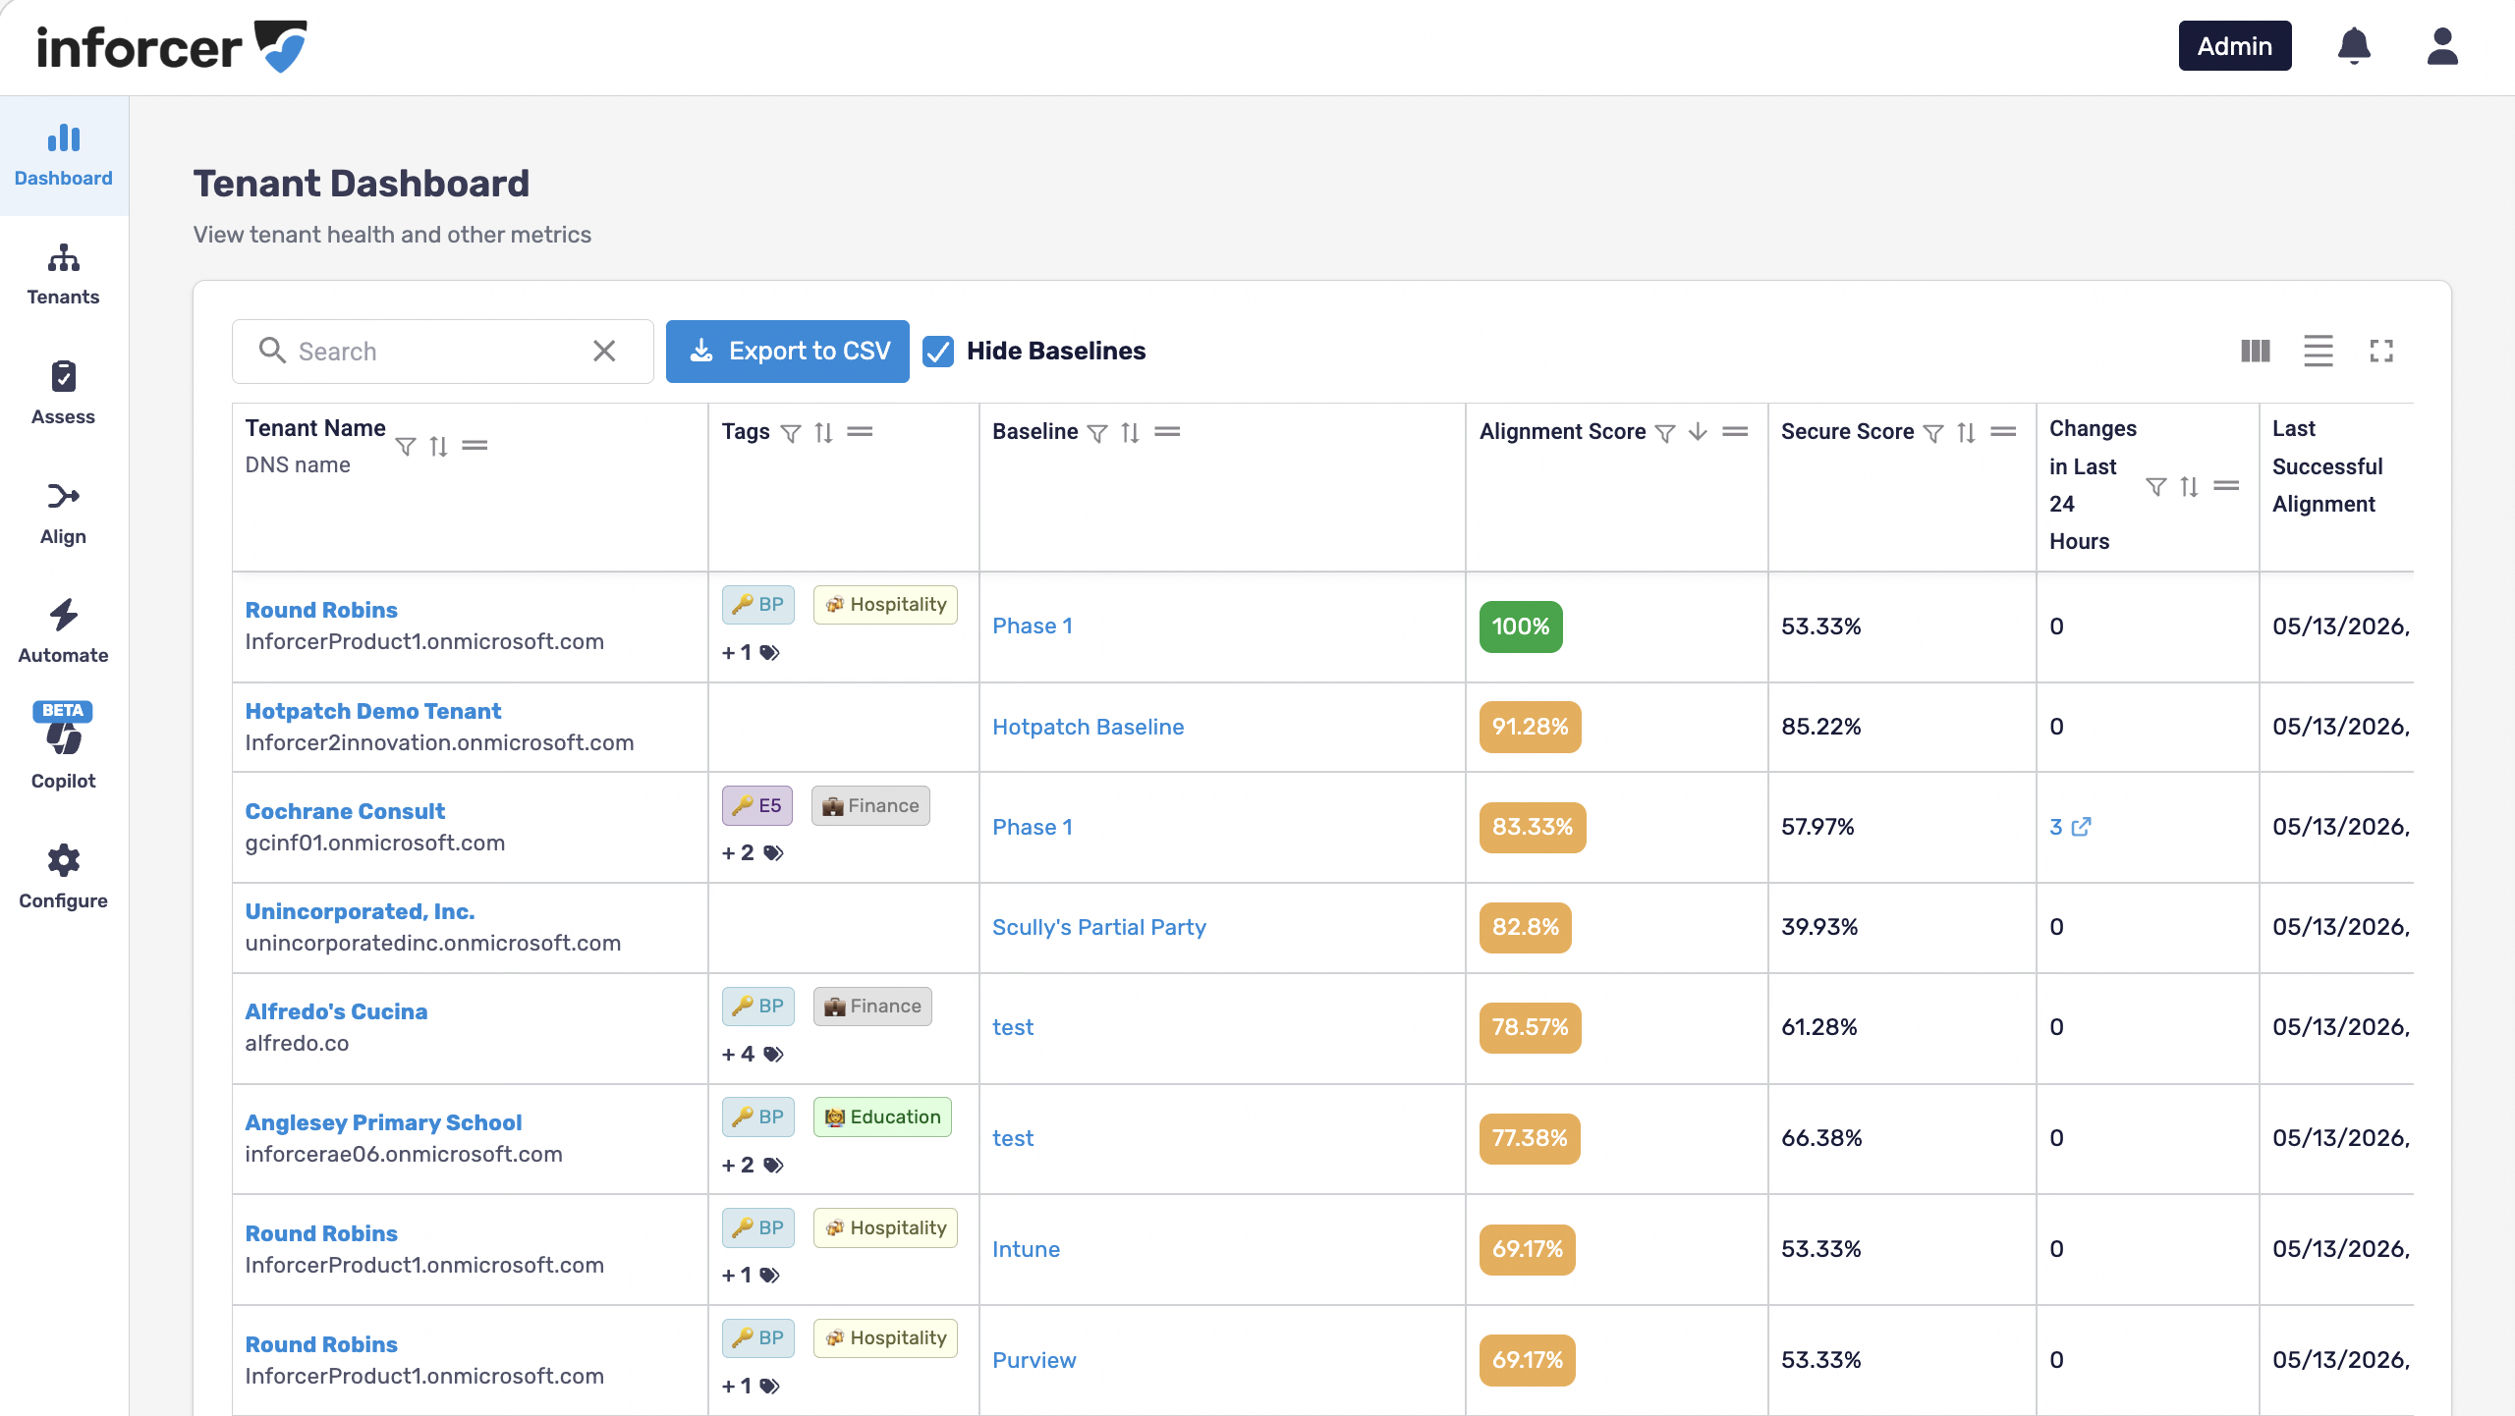This screenshot has width=2515, height=1416.
Task: Filter the Tags column
Action: (x=791, y=433)
